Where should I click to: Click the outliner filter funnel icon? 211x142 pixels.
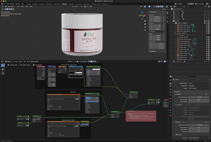205,6
